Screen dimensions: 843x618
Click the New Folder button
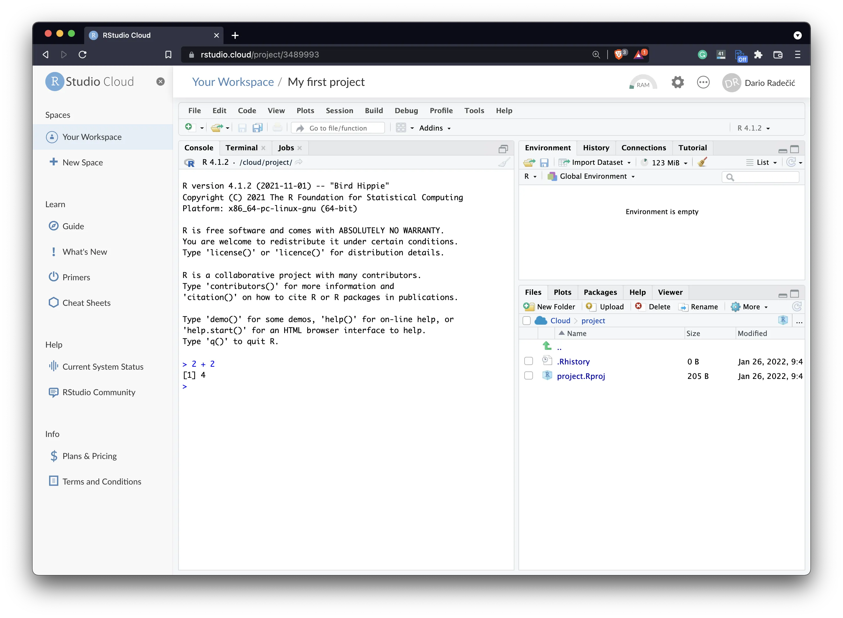point(549,307)
